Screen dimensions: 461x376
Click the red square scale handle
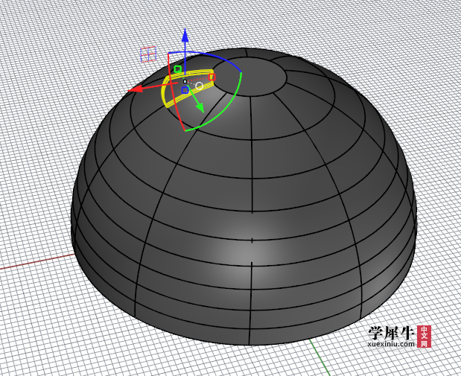click(212, 77)
